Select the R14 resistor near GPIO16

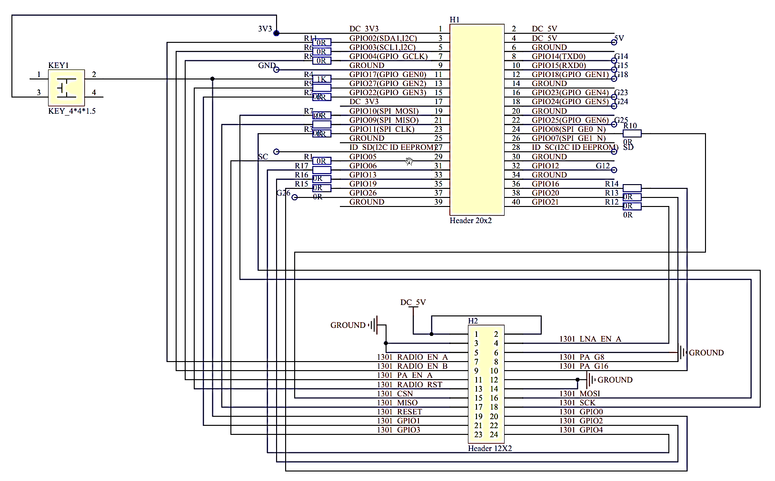pos(632,188)
